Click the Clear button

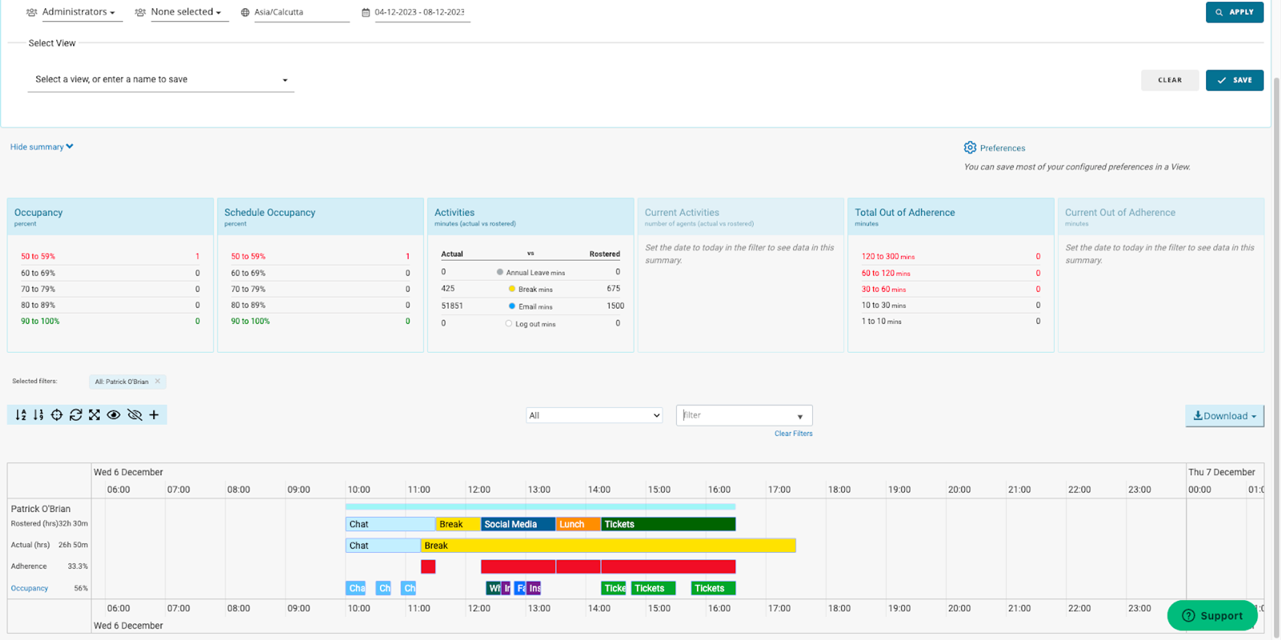point(1170,80)
